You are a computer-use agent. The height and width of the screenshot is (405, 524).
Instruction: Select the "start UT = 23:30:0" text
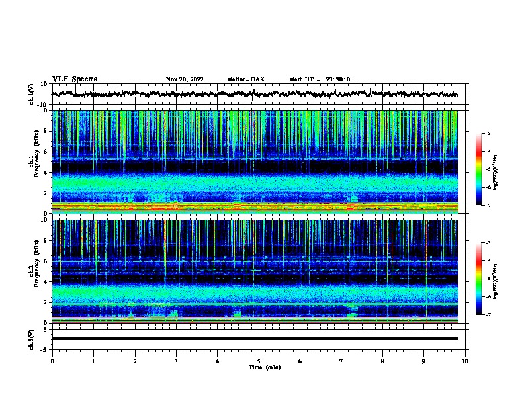pos(320,79)
